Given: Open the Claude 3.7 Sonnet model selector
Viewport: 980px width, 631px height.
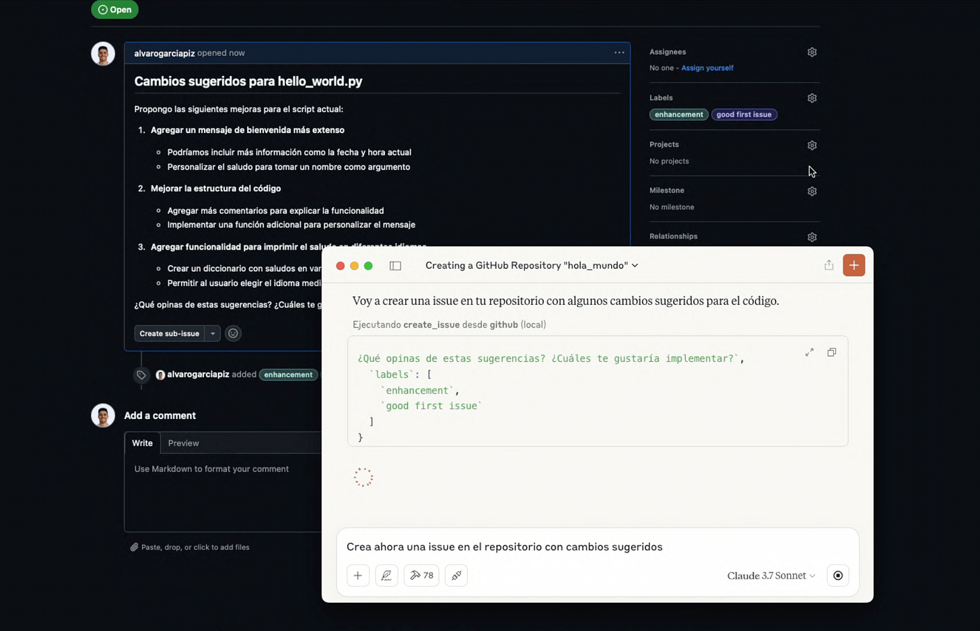Looking at the screenshot, I should pyautogui.click(x=769, y=575).
